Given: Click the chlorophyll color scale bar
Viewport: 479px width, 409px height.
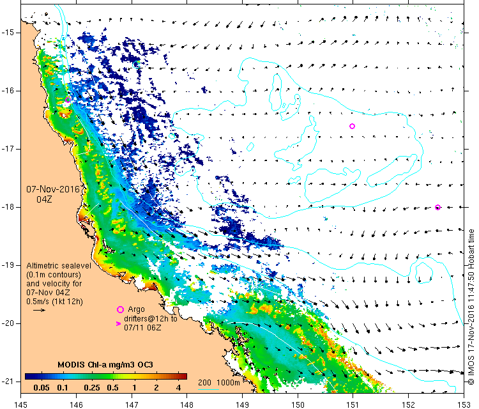Looking at the screenshot, I should click(x=105, y=376).
